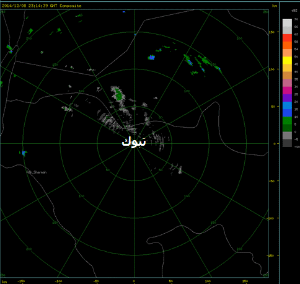This screenshot has height=284, width=300.
Task: Select the orange 54 dBZ legend swatch
Action: click(x=287, y=45)
